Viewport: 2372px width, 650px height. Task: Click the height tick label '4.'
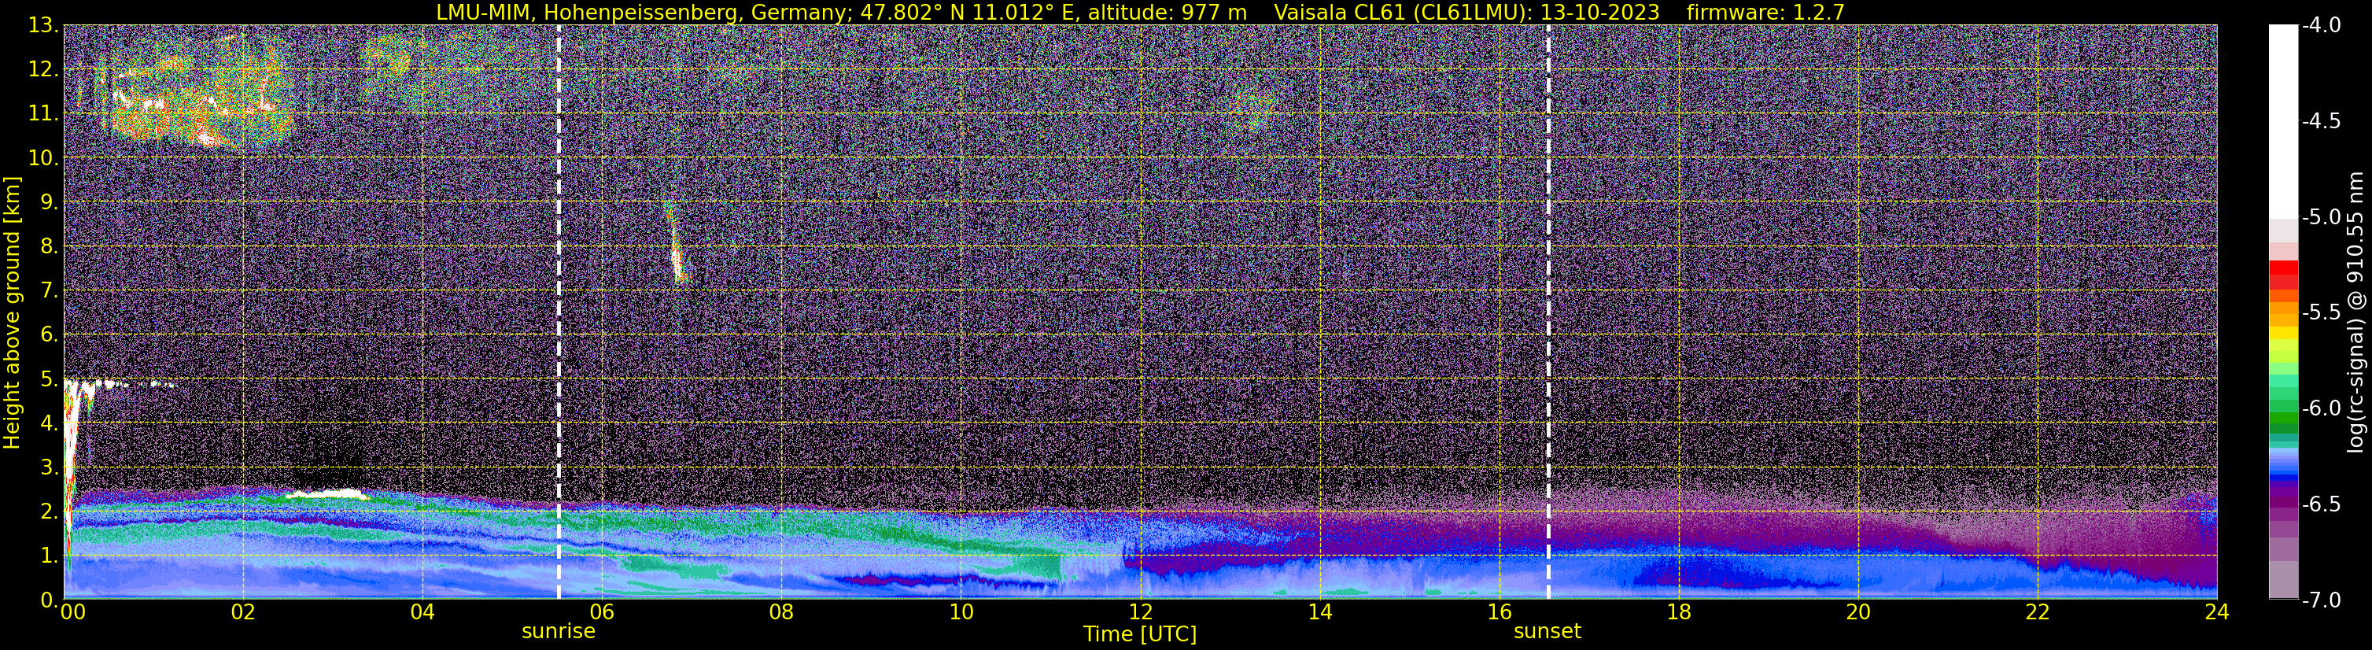point(50,423)
